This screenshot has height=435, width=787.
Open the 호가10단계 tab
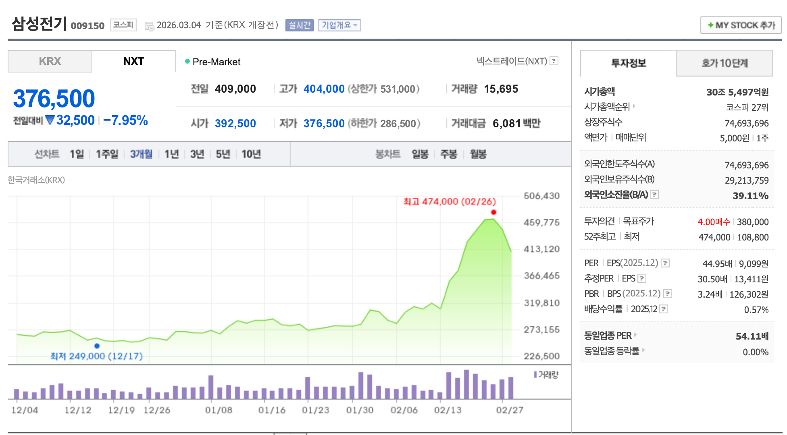click(724, 63)
